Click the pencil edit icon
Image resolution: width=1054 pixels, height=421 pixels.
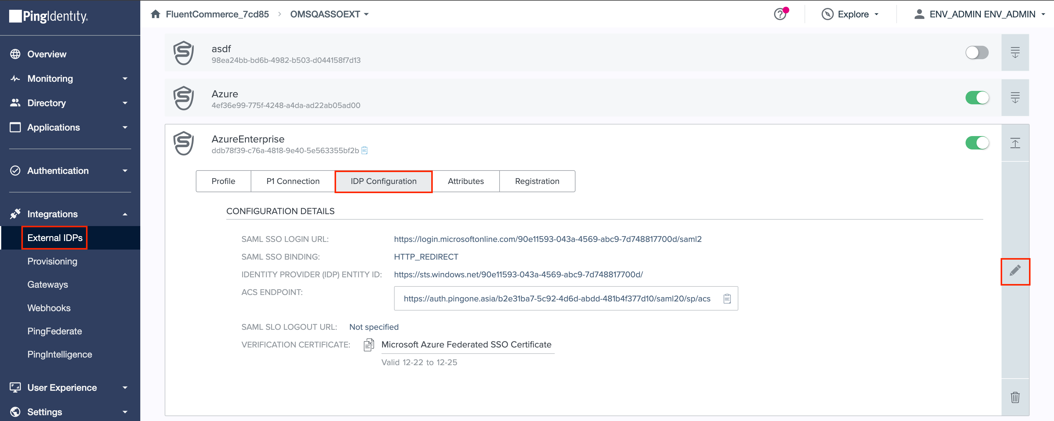(x=1015, y=270)
